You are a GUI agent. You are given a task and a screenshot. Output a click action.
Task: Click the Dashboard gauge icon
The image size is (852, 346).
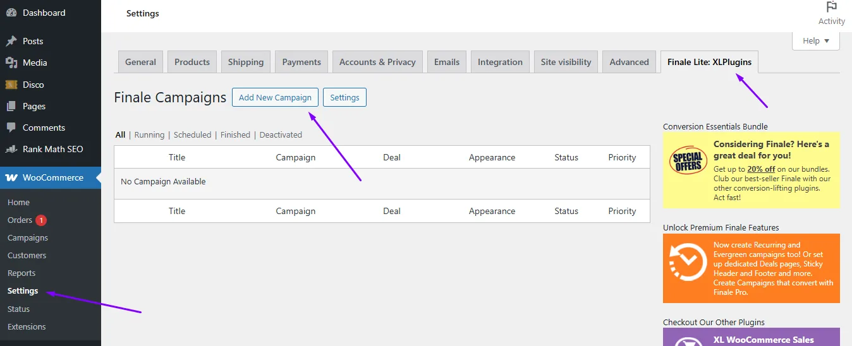click(11, 13)
